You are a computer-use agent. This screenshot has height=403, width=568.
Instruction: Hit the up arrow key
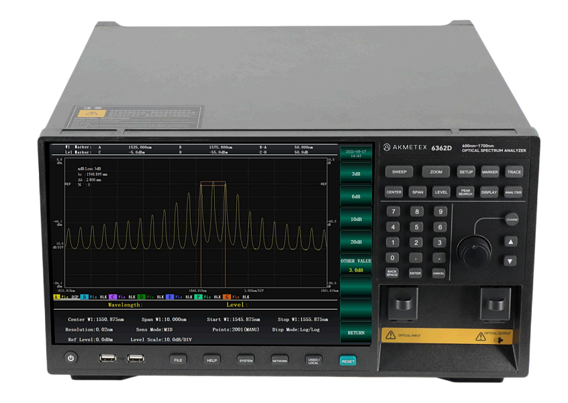click(510, 242)
